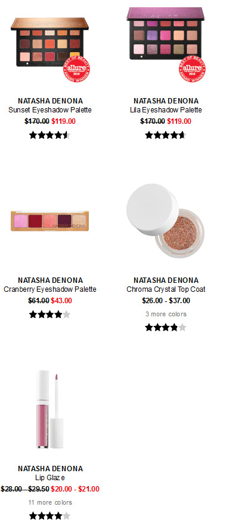
Task: Open the Cranberry Eyeshadow Palette title link
Action: click(x=50, y=289)
